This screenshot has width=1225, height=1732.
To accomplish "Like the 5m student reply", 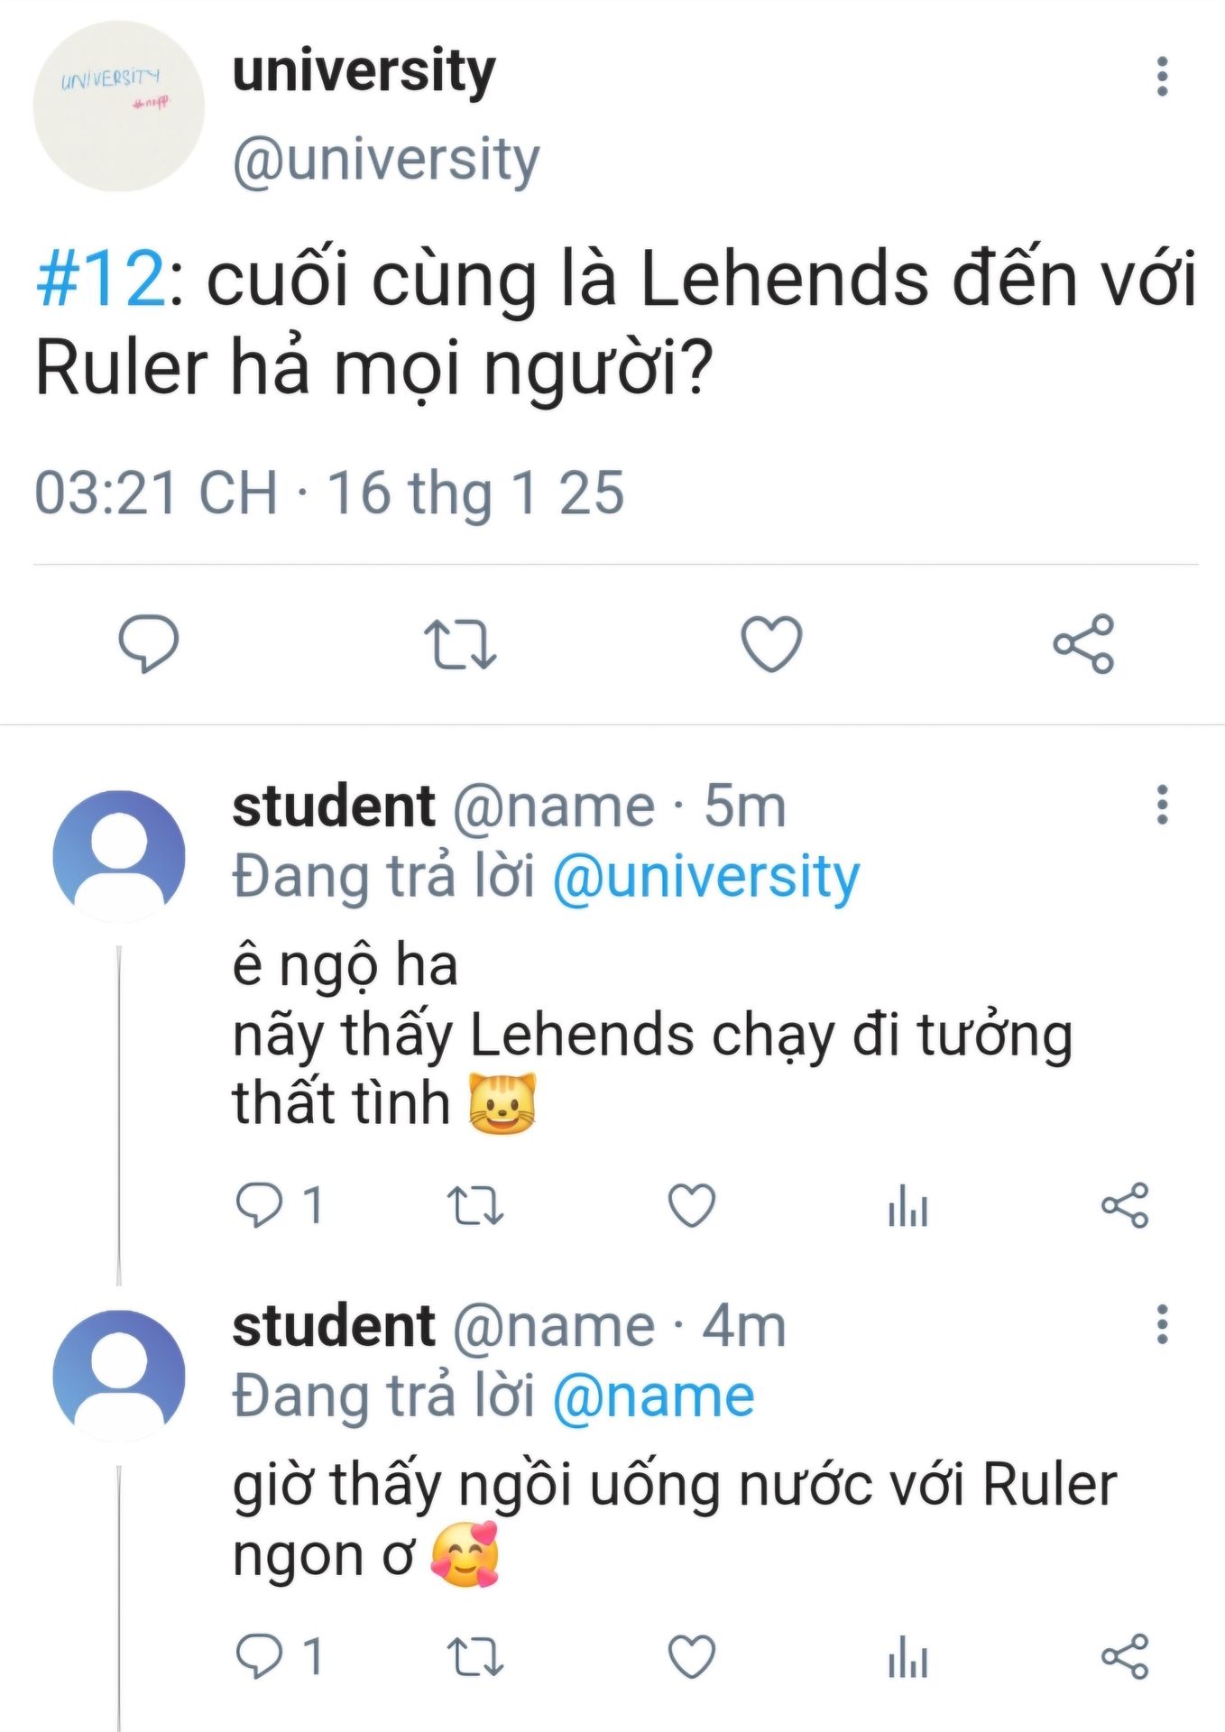I will (692, 1205).
